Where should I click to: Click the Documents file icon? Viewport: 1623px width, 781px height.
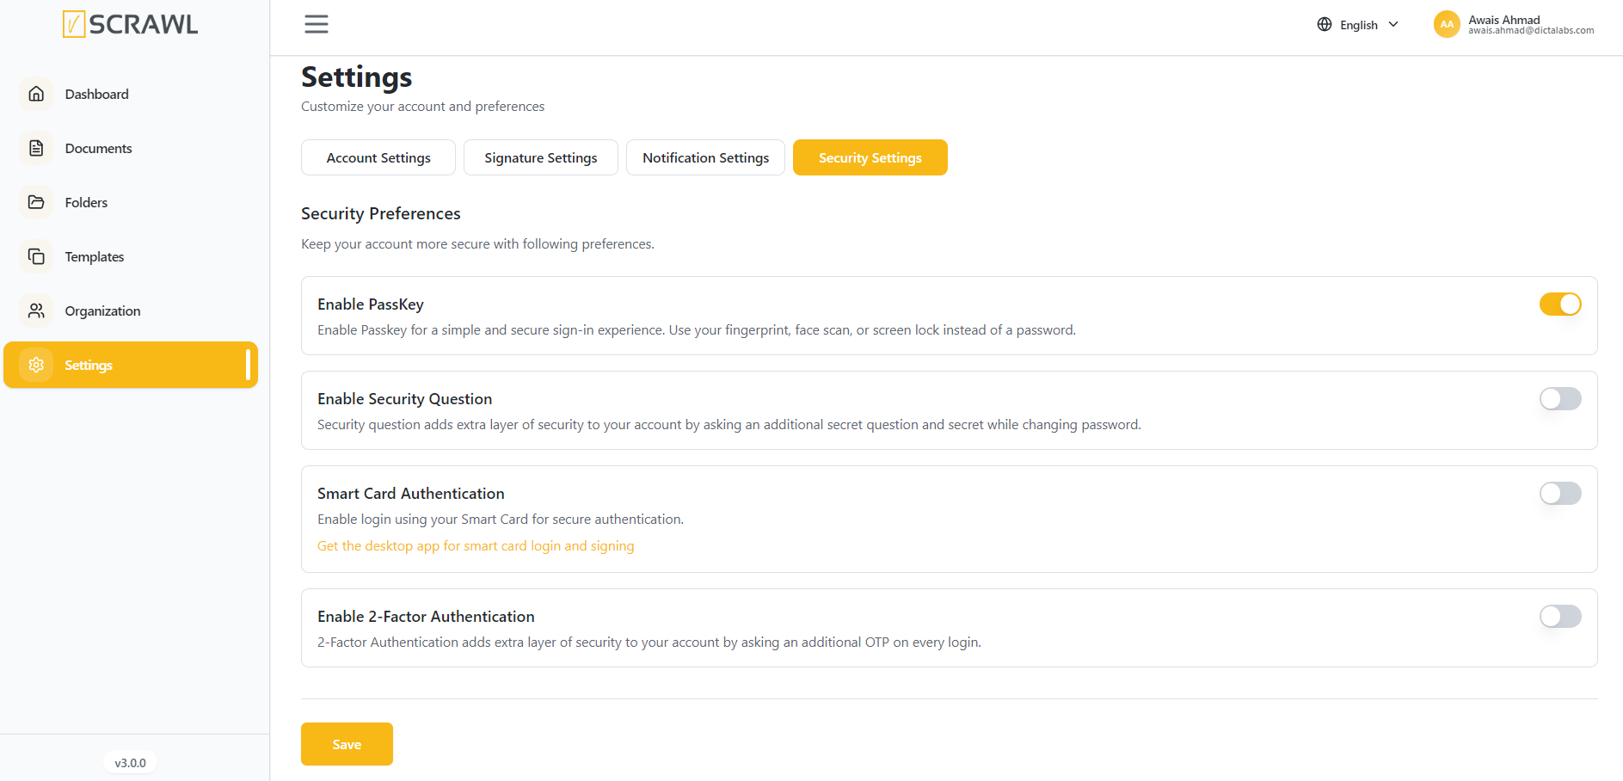(36, 148)
